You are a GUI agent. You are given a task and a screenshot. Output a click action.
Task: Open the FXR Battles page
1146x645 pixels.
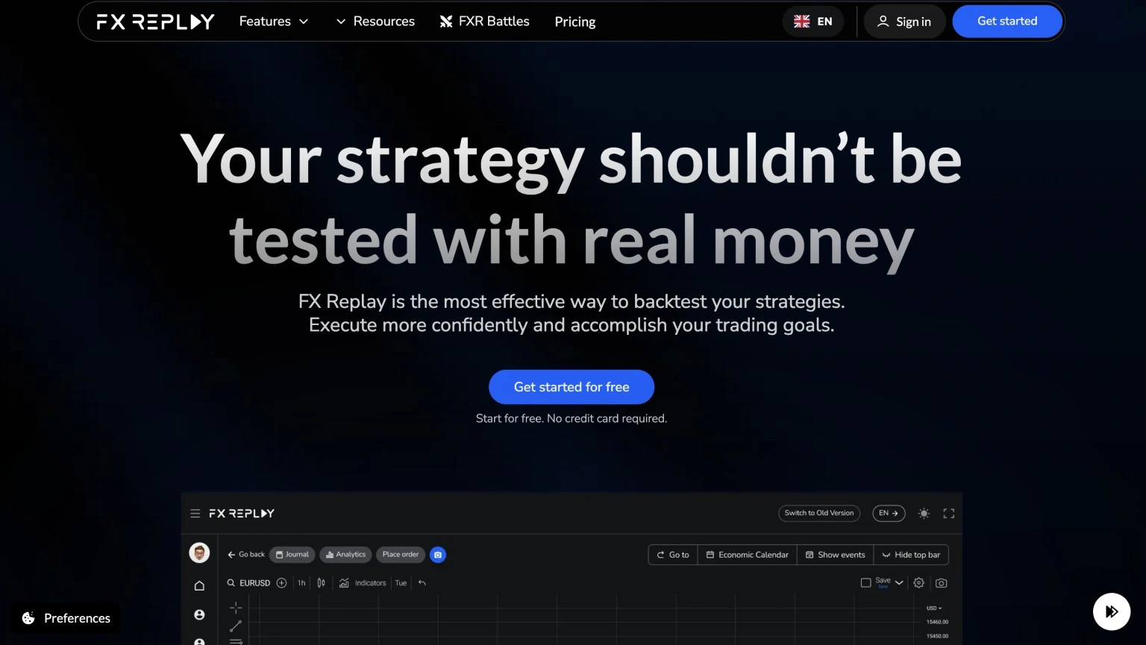tap(484, 22)
